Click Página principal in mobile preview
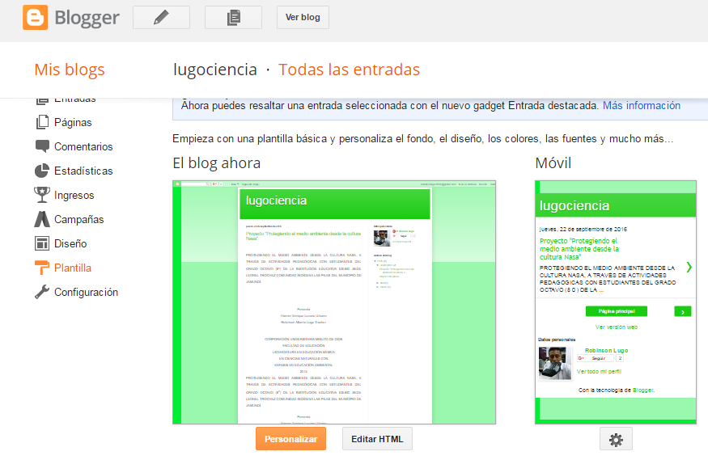The height and width of the screenshot is (460, 708). [617, 311]
